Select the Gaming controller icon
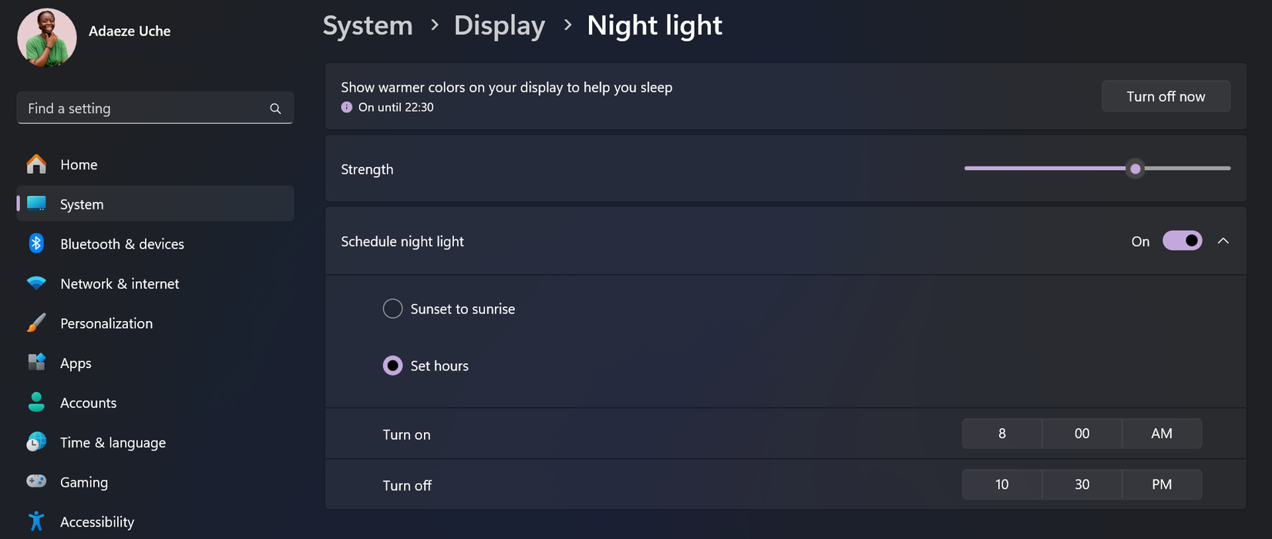Screen dimensions: 1272x539 pos(35,481)
